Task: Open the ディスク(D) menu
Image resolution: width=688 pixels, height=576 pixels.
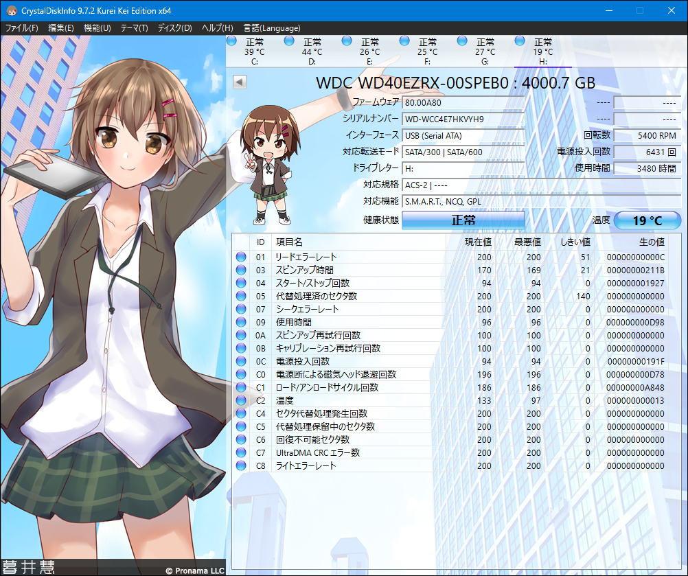Action: 174,28
